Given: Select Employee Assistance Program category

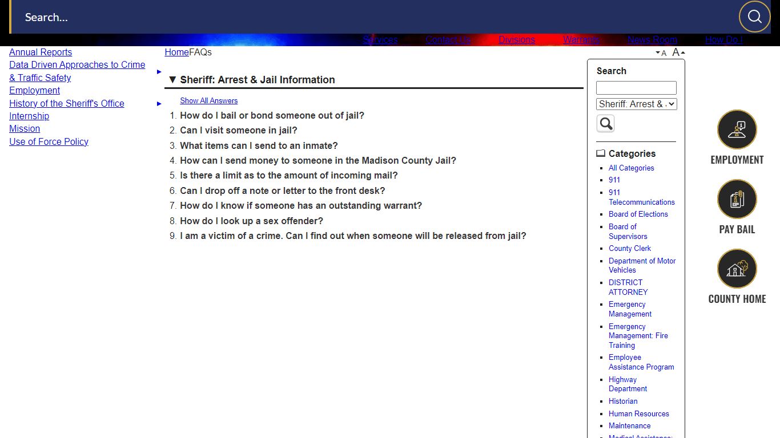Looking at the screenshot, I should (641, 362).
